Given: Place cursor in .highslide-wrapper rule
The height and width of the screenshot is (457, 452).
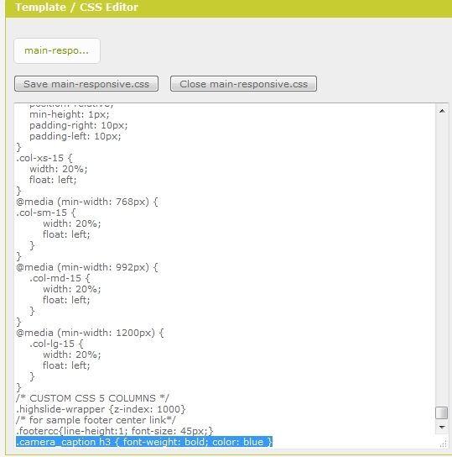Looking at the screenshot, I should [101, 409].
